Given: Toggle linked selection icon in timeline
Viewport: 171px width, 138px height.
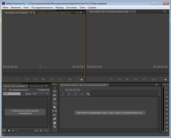Looking at the screenshot, I should (76, 94).
